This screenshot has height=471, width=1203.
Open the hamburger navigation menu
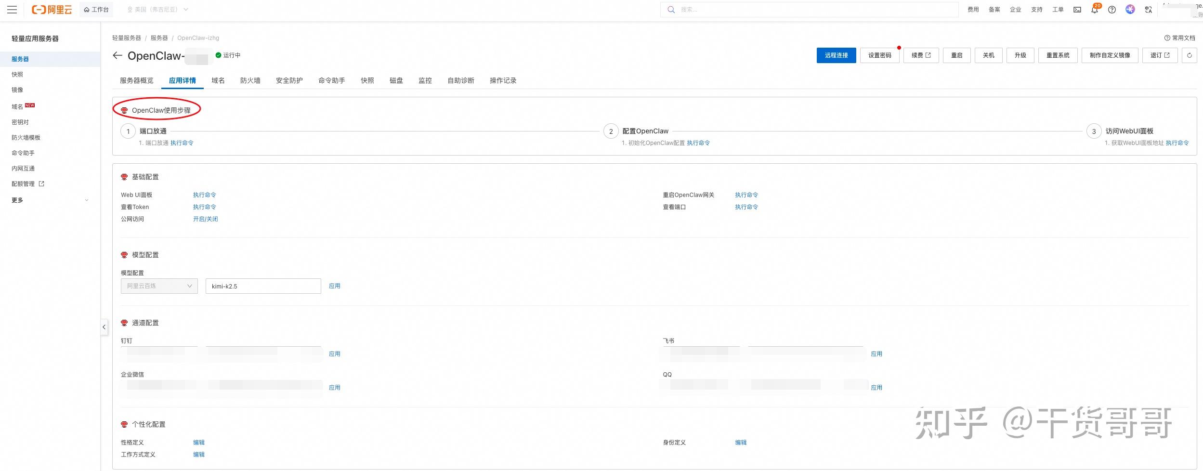12,10
